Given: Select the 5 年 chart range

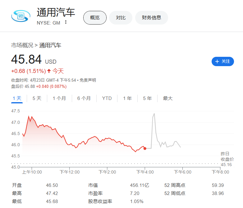Looking at the screenshot, I should [x=147, y=98].
